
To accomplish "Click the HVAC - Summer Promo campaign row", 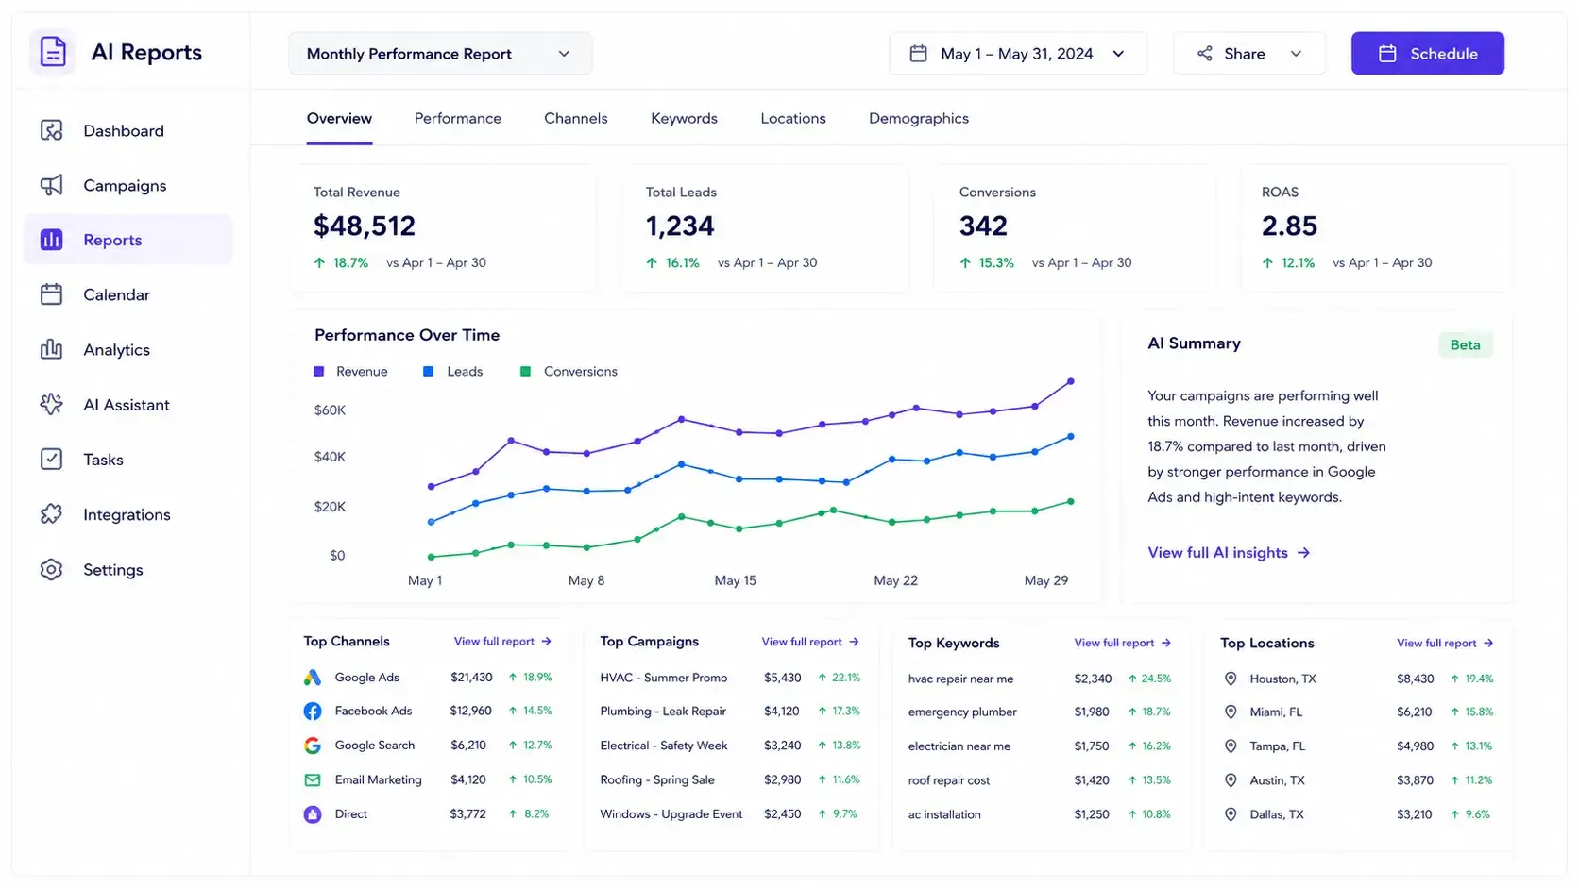I will click(730, 678).
